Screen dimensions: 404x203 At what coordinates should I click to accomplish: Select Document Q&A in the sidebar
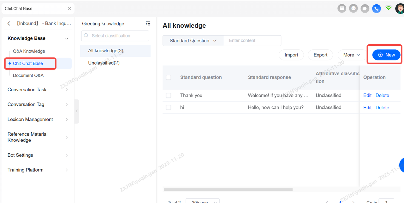point(28,76)
